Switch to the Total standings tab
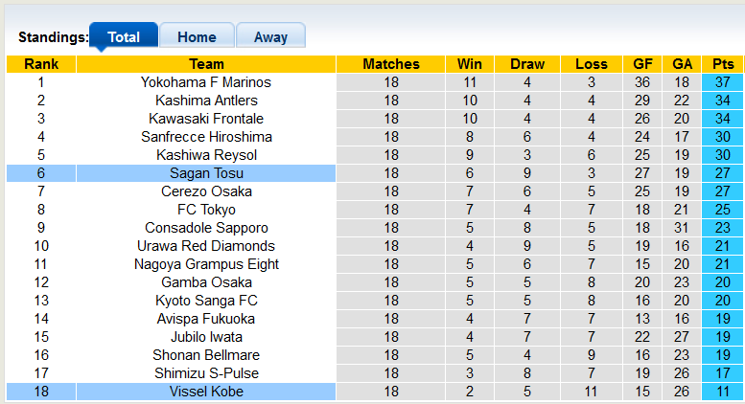The image size is (745, 404). pos(124,37)
